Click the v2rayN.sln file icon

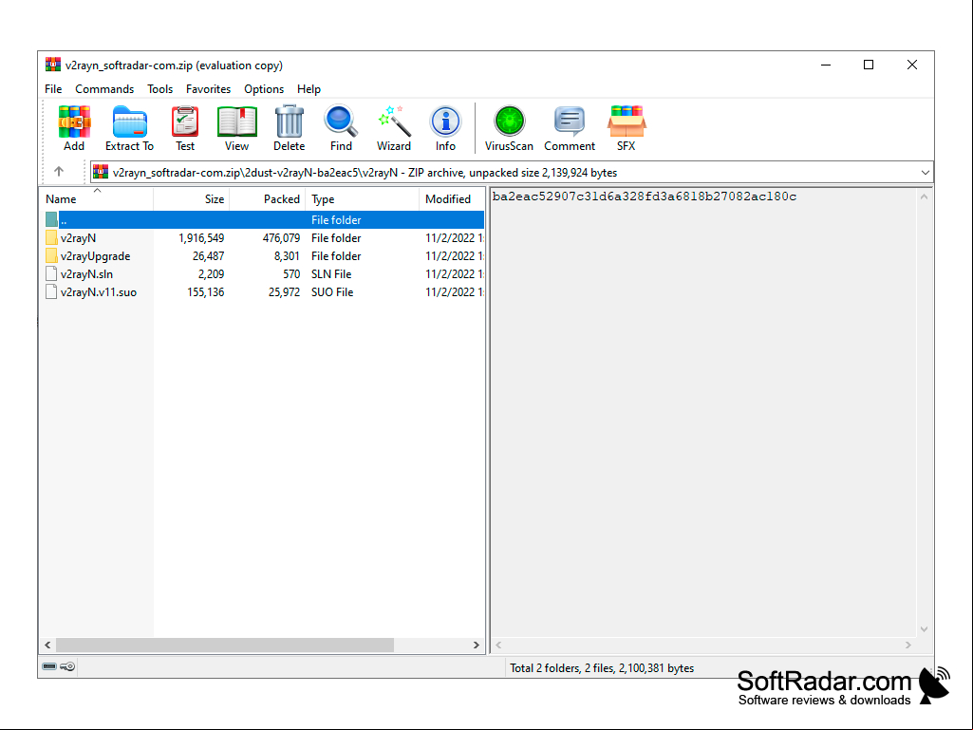[x=51, y=273]
